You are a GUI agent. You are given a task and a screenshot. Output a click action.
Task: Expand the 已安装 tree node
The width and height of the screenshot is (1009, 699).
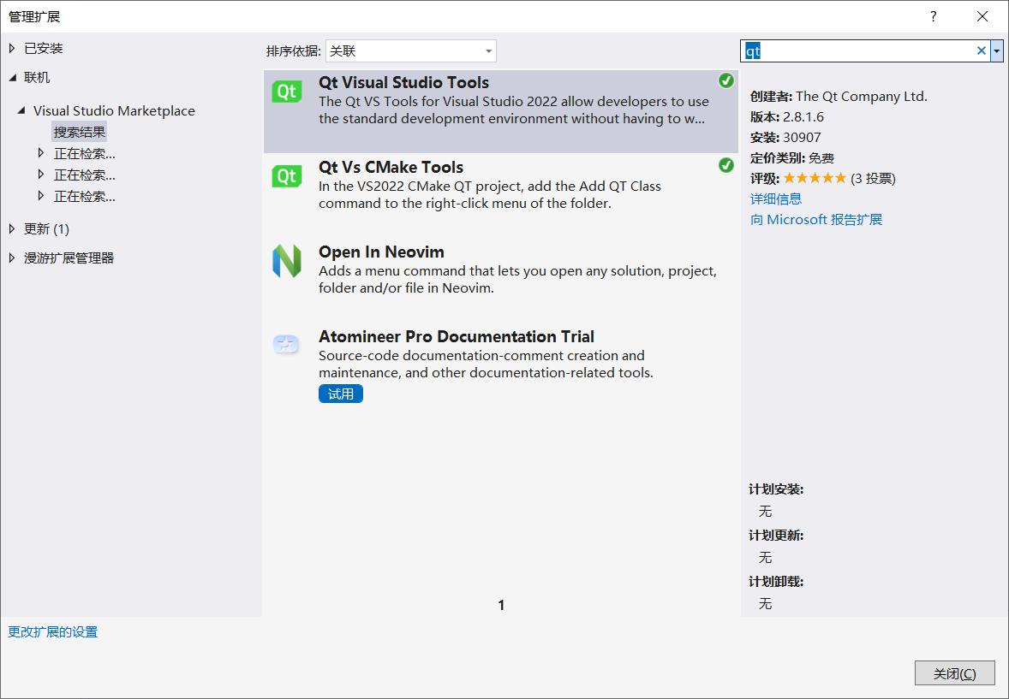pos(12,48)
